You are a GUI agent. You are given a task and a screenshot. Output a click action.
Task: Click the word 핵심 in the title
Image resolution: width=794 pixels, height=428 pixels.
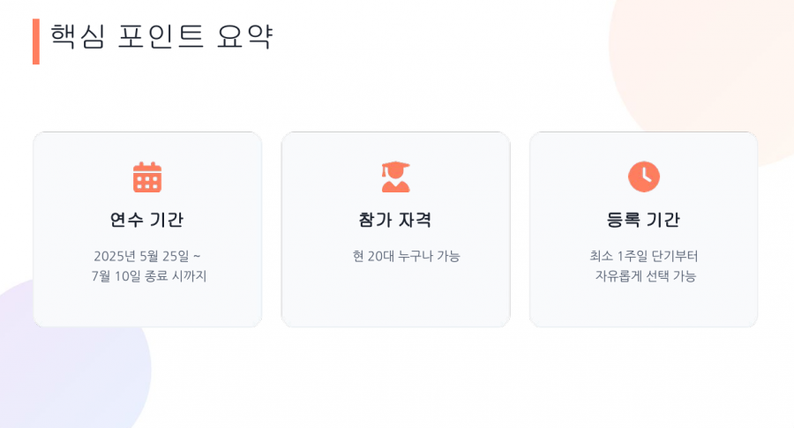78,36
